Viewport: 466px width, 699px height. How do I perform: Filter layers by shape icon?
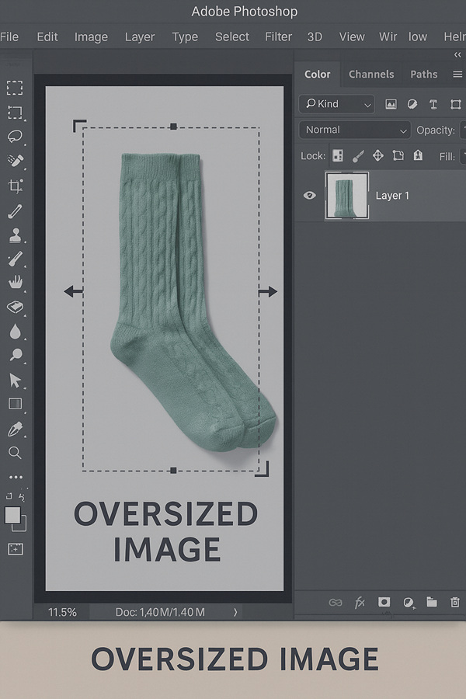click(x=455, y=104)
